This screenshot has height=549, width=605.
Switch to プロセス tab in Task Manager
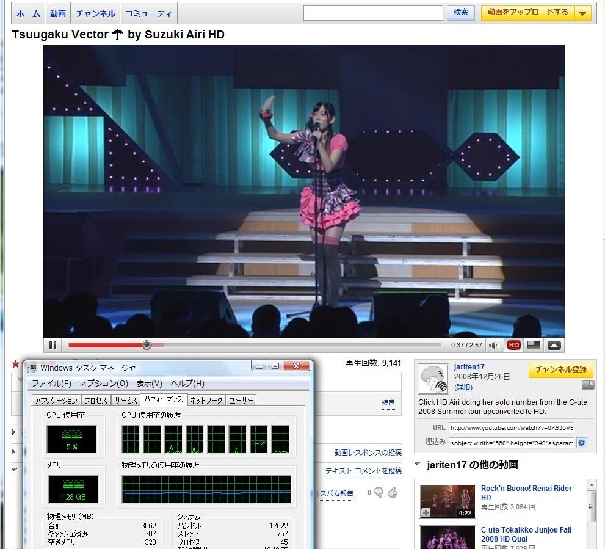(96, 401)
